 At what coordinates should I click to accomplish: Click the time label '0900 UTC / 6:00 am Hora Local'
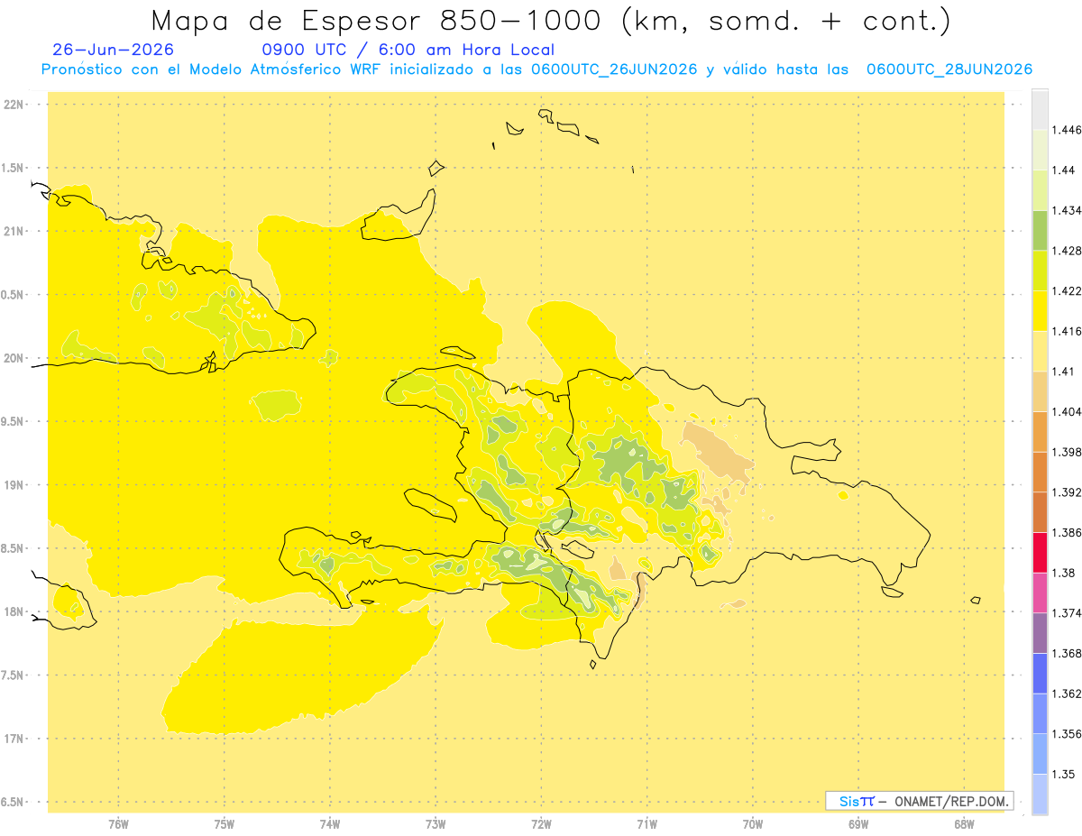tap(408, 50)
